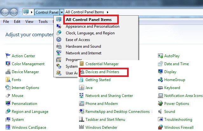Viewport: 203px width, 131px height.
Task: Click the Mouse icon
Action: (x=8, y=95)
